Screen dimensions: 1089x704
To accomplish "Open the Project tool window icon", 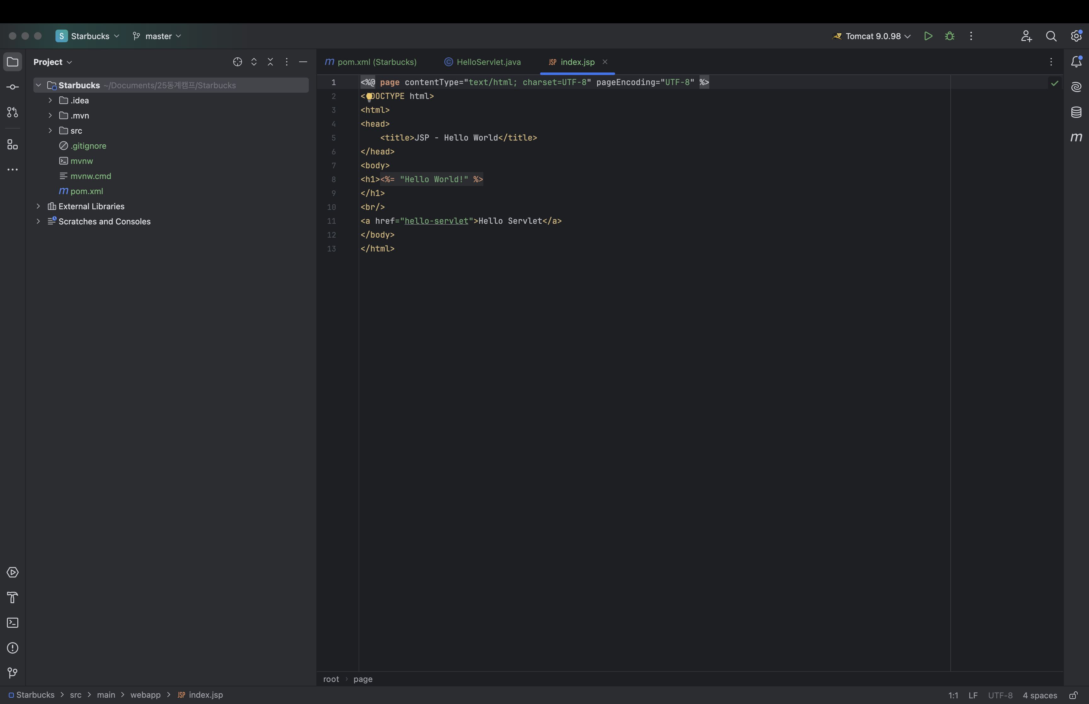I will tap(12, 62).
